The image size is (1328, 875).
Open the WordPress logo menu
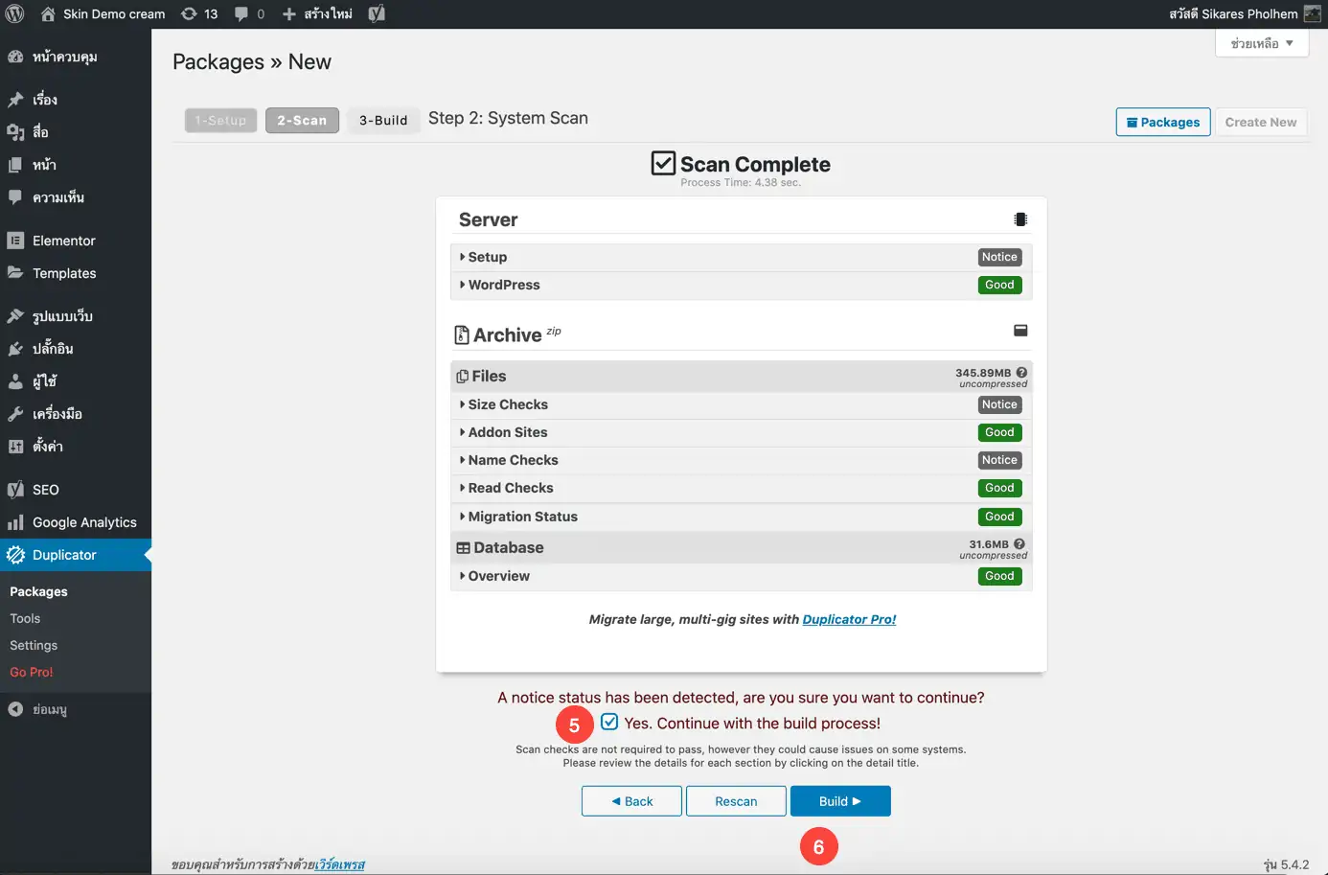14,13
